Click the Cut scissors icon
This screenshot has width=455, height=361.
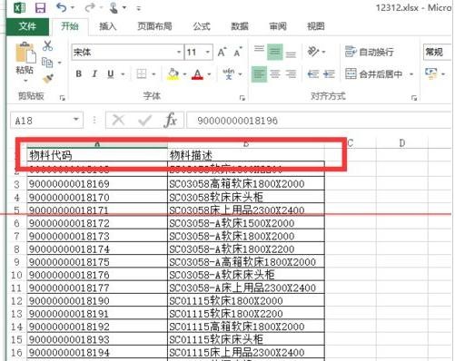47,46
